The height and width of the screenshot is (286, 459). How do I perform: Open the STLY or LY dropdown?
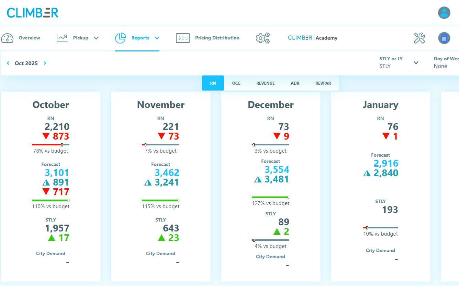399,62
